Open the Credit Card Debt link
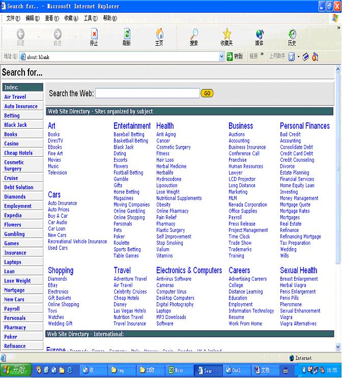342x378 pixels. pyautogui.click(x=296, y=153)
